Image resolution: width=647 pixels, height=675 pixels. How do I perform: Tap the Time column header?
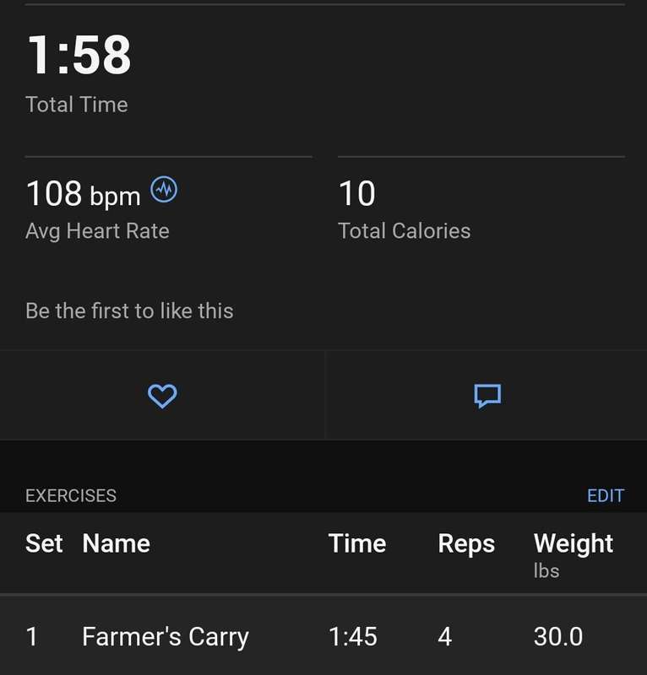(x=357, y=543)
